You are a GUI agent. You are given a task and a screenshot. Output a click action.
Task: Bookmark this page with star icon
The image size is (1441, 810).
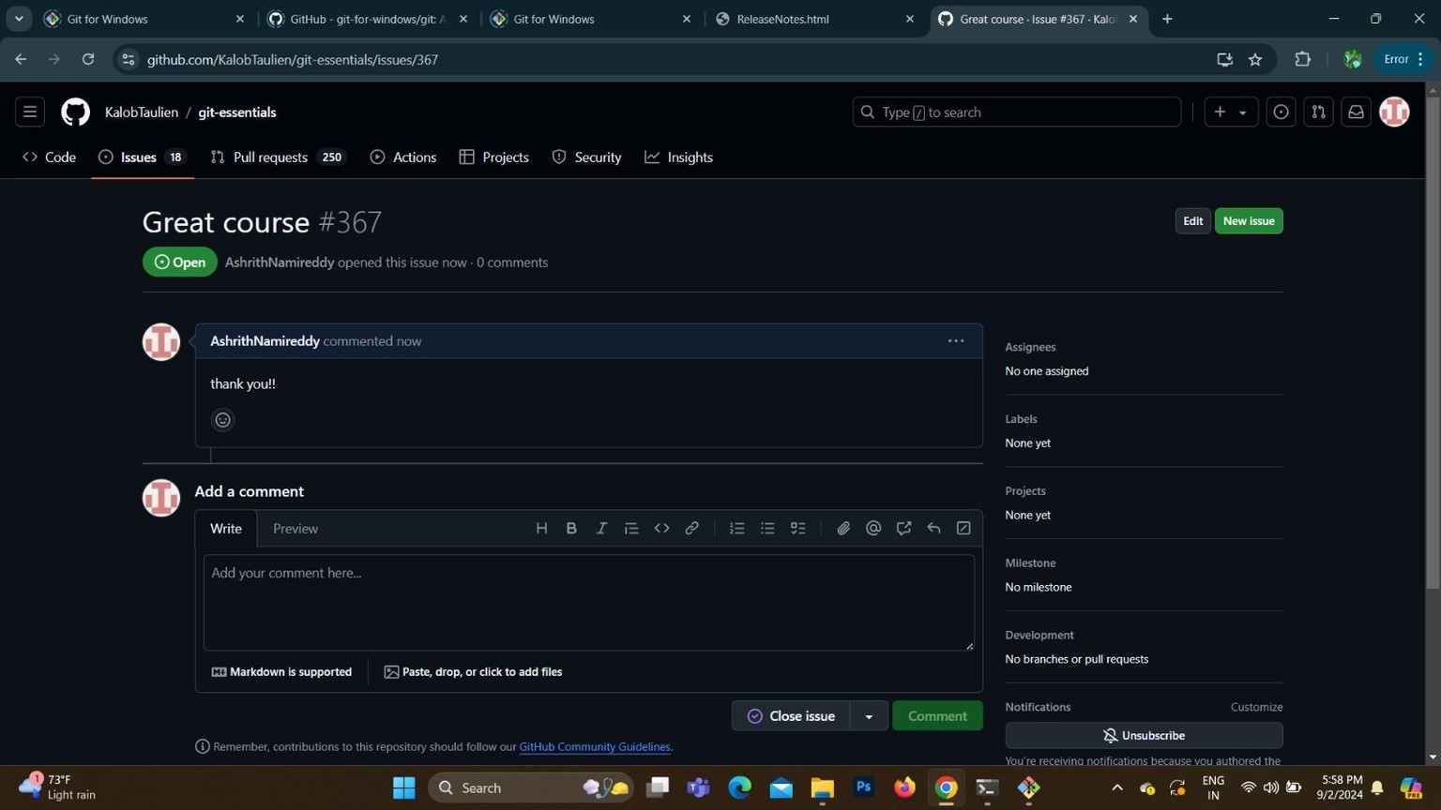coord(1255,59)
